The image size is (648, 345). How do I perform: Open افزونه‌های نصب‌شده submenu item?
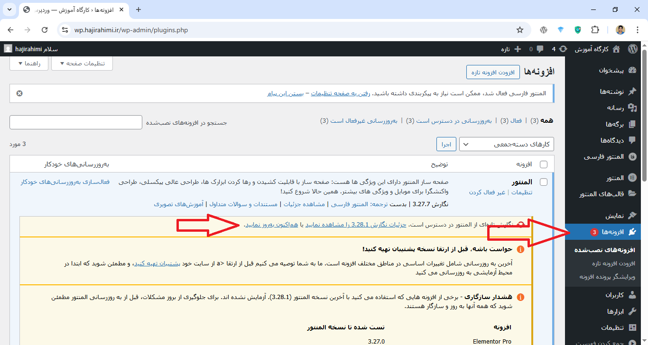tap(605, 250)
